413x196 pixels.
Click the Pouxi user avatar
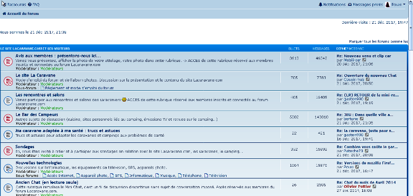pos(388,5)
